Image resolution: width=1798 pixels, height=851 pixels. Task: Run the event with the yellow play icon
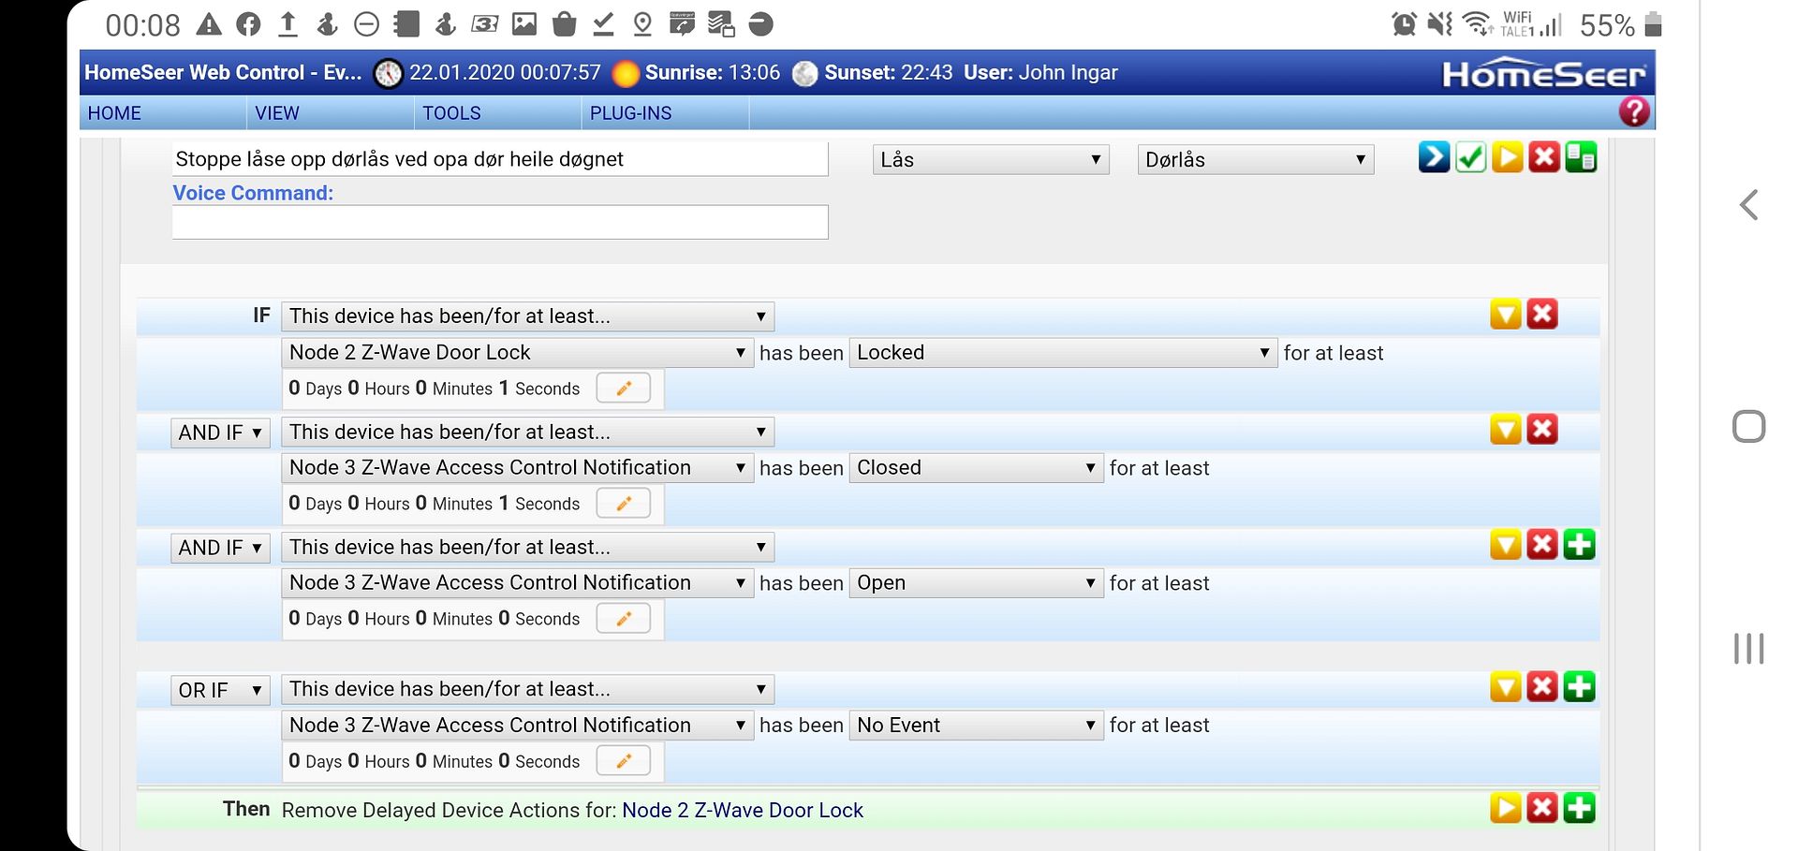1507,157
